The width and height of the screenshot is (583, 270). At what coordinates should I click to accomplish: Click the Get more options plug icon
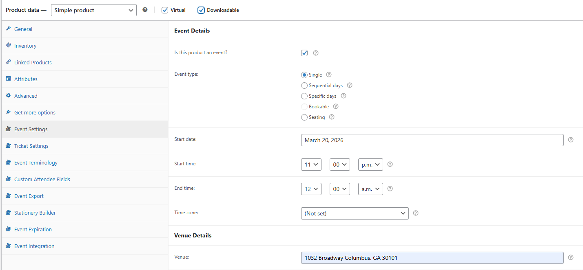8,112
